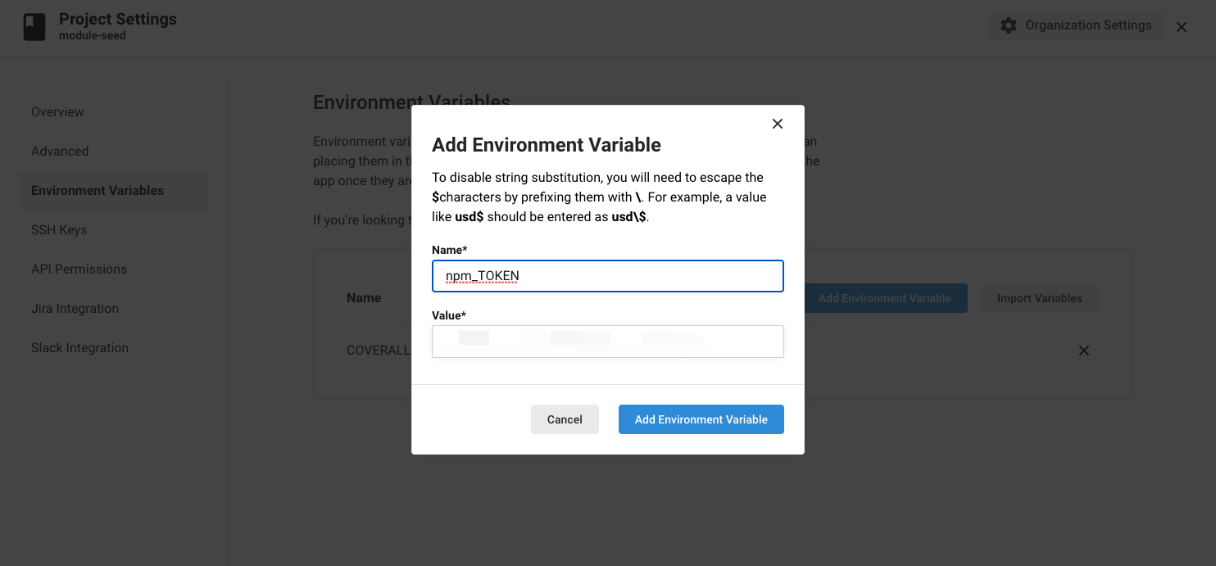This screenshot has width=1216, height=566.
Task: Click the project bookmark icon beside Project Settings
Action: (34, 27)
